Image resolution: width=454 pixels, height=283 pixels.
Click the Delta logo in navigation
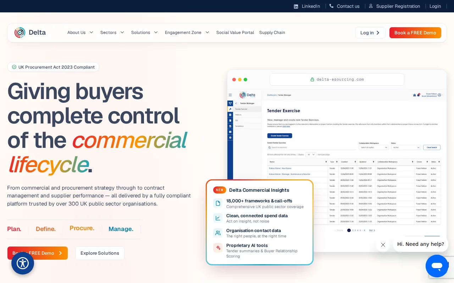click(x=30, y=33)
